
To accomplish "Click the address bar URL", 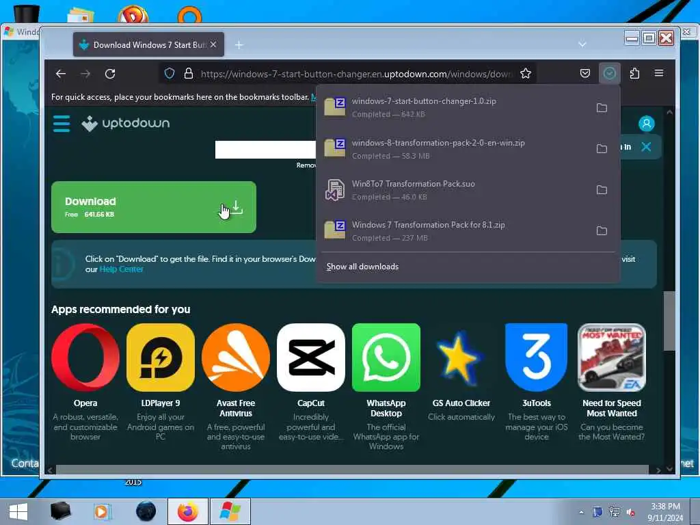I will tap(356, 74).
